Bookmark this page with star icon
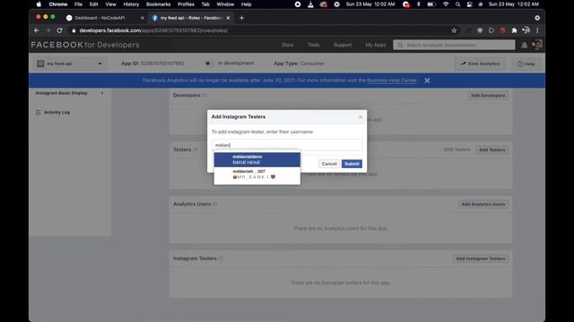This screenshot has height=322, width=574. click(455, 30)
